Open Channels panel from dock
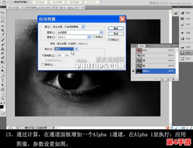The image size is (193, 148). click(x=186, y=53)
